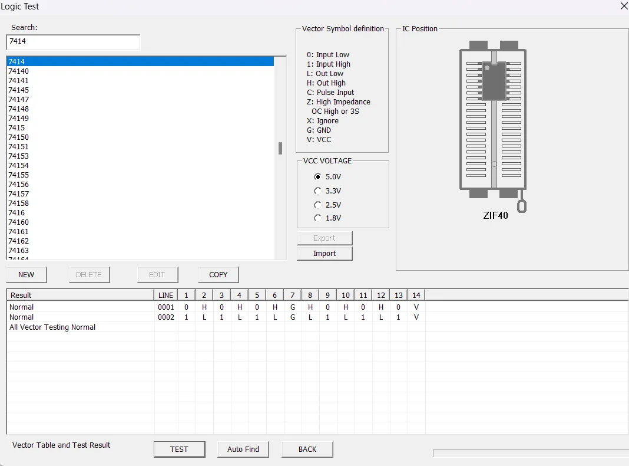
Task: Click the LINE column header
Action: [x=165, y=296]
